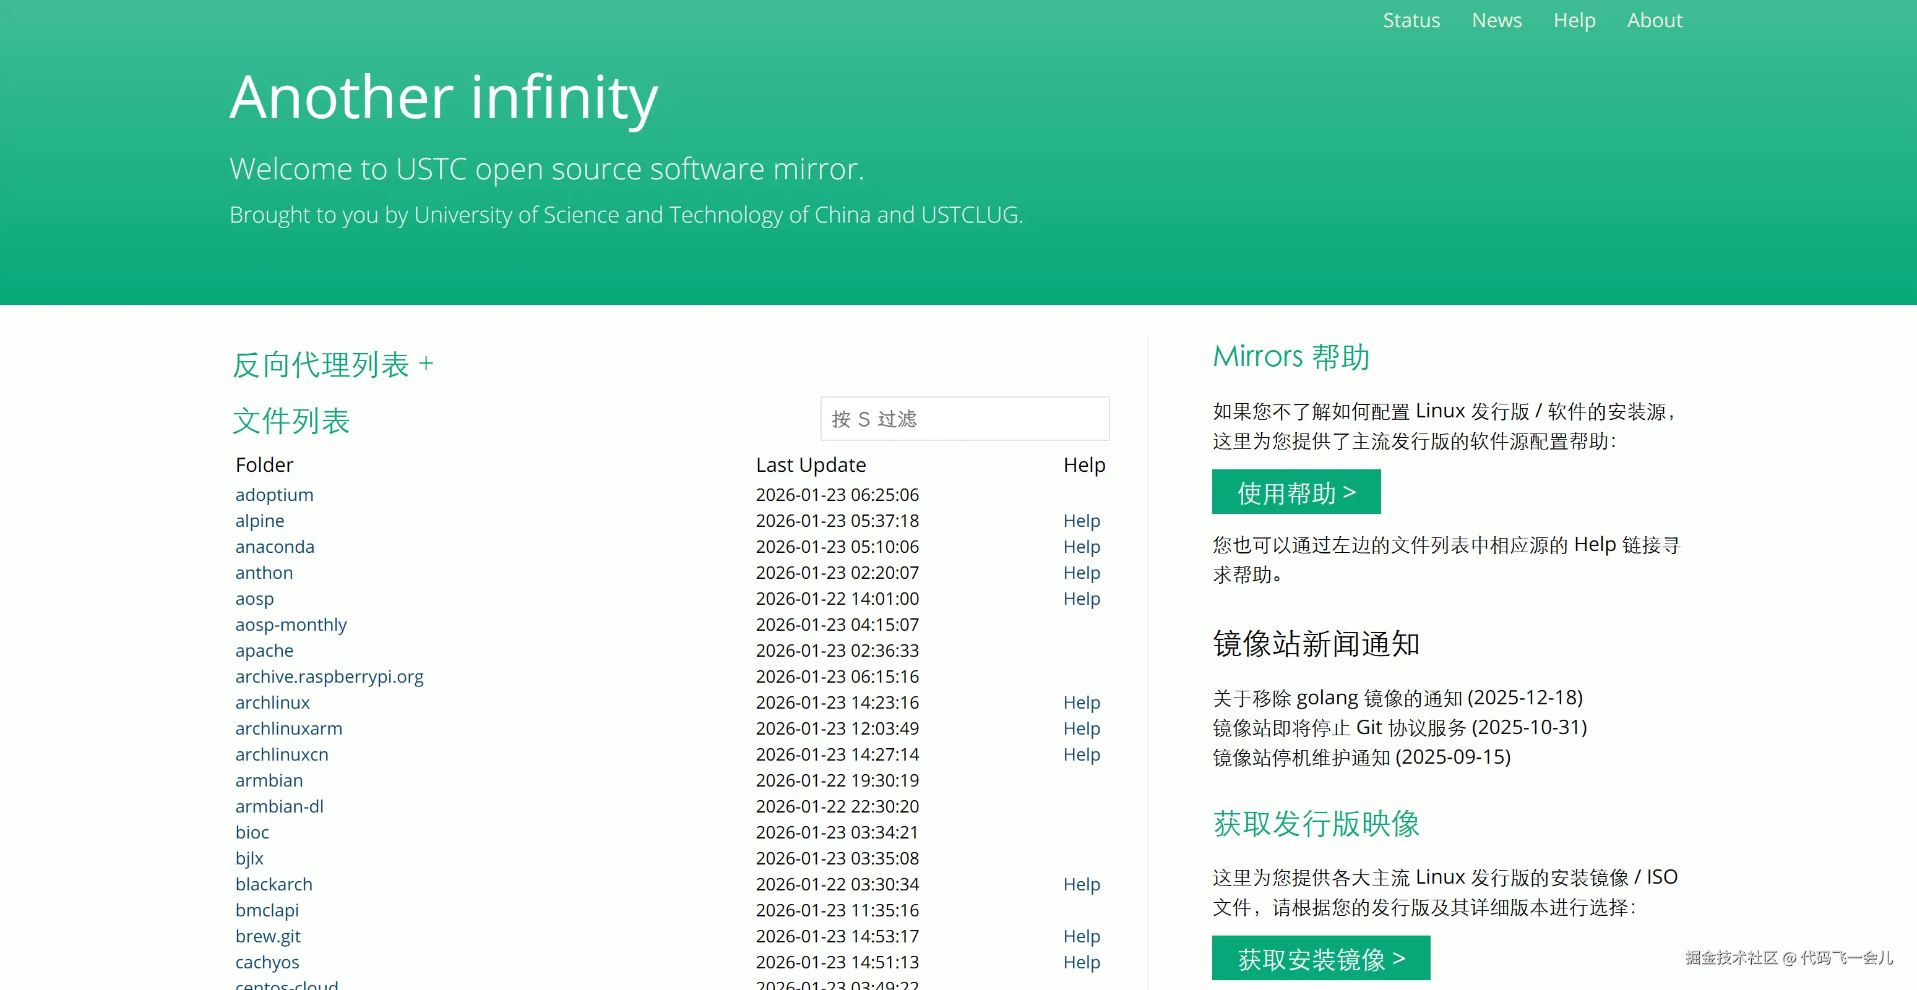
Task: Open Help for the brew.git mirror
Action: pos(1080,936)
